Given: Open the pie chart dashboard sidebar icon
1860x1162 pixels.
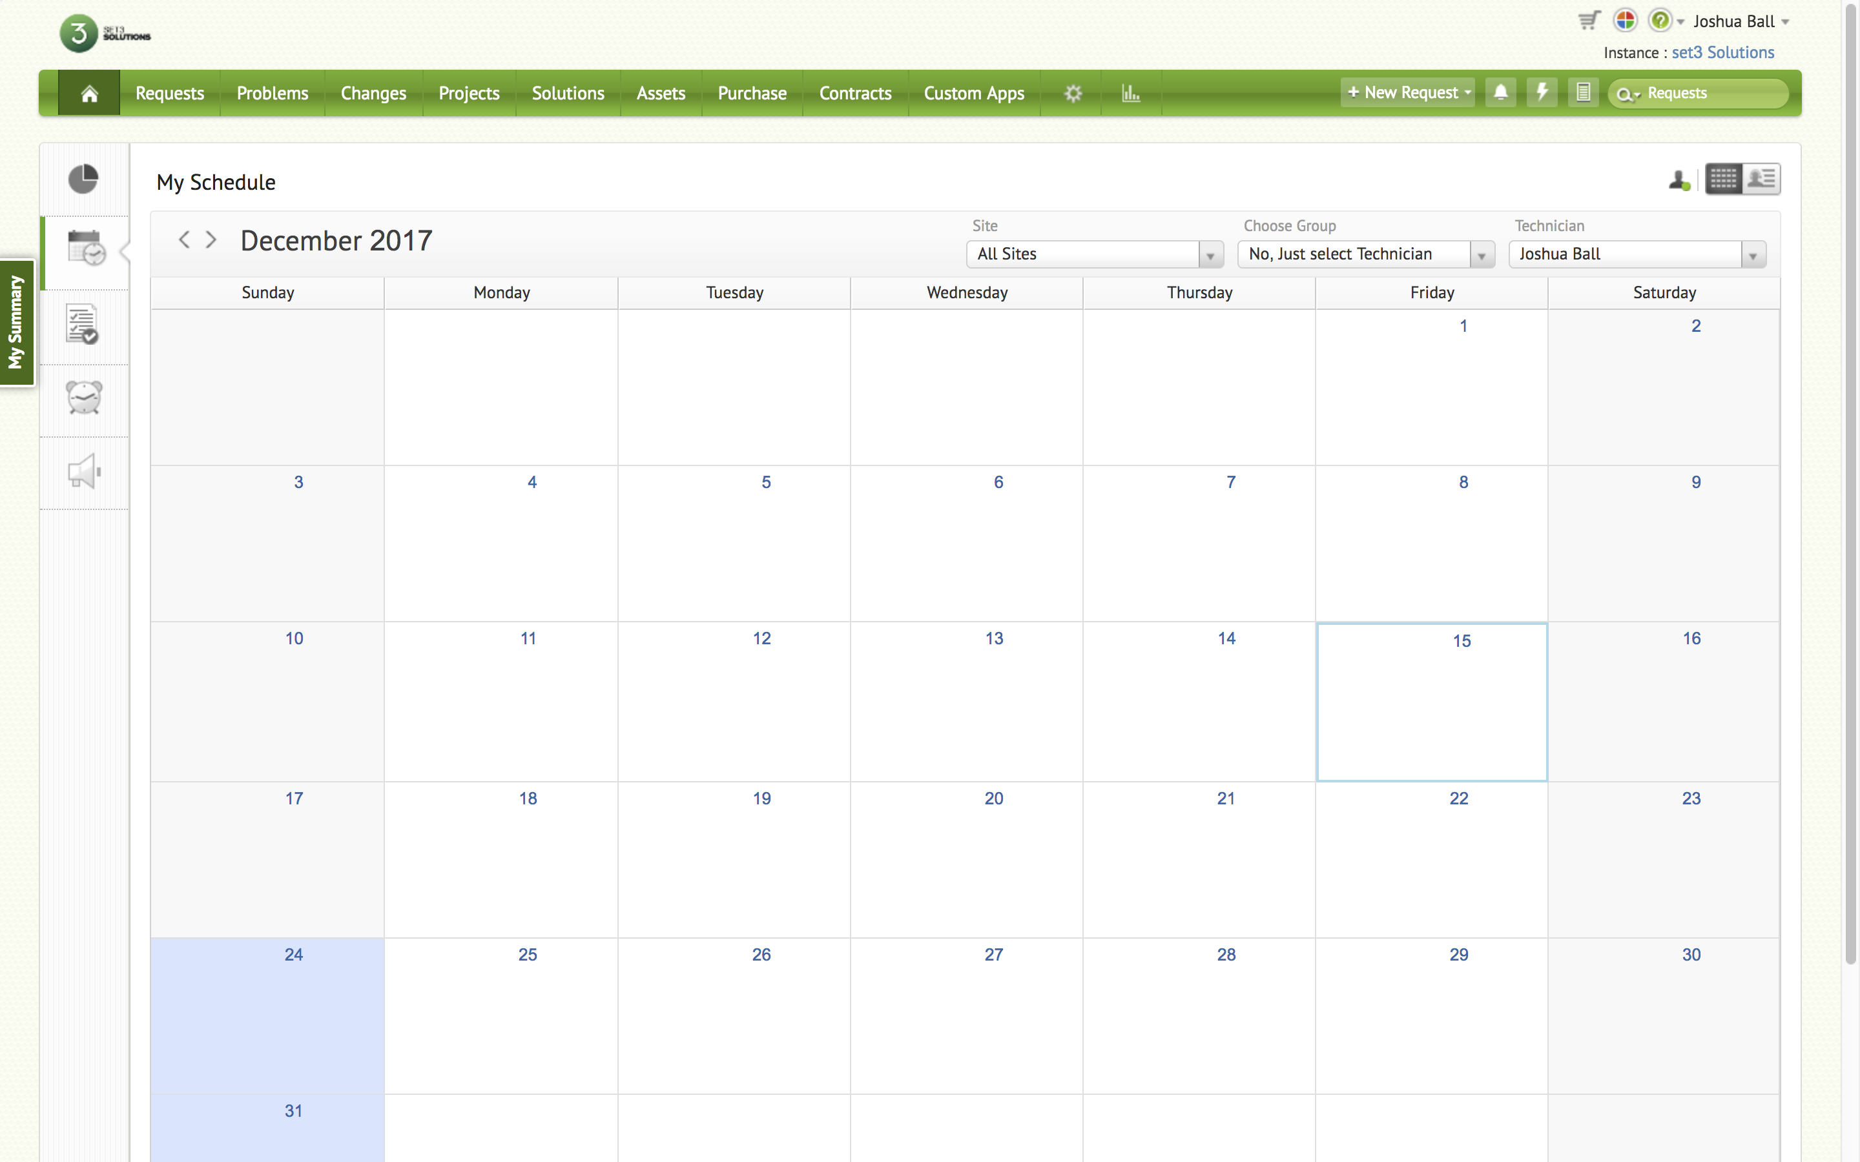Looking at the screenshot, I should 83,179.
